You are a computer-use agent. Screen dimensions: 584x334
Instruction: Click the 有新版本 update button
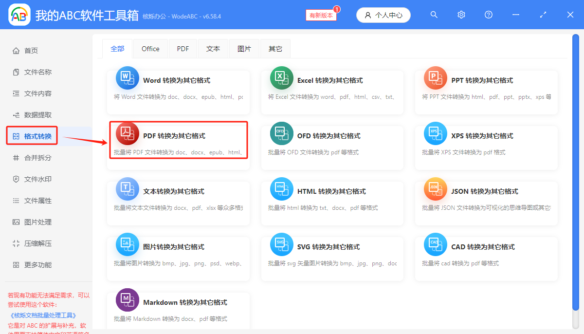(x=320, y=15)
